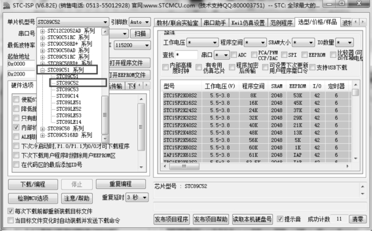This screenshot has width=372, height=231.
Task: Select STC89LE52 in the chip tree
Action: click(x=69, y=109)
